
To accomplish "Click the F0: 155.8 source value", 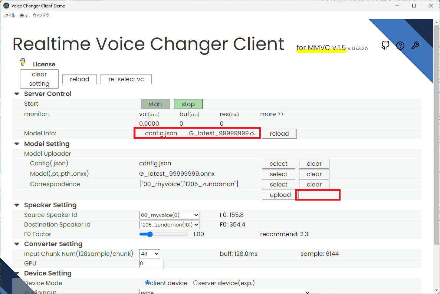I will click(x=232, y=215).
